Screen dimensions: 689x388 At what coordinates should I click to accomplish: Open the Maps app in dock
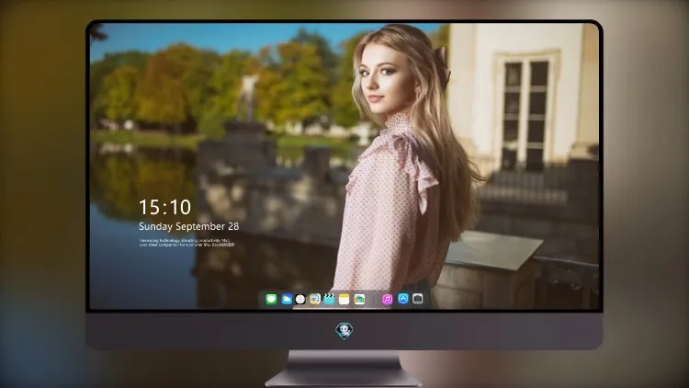314,300
